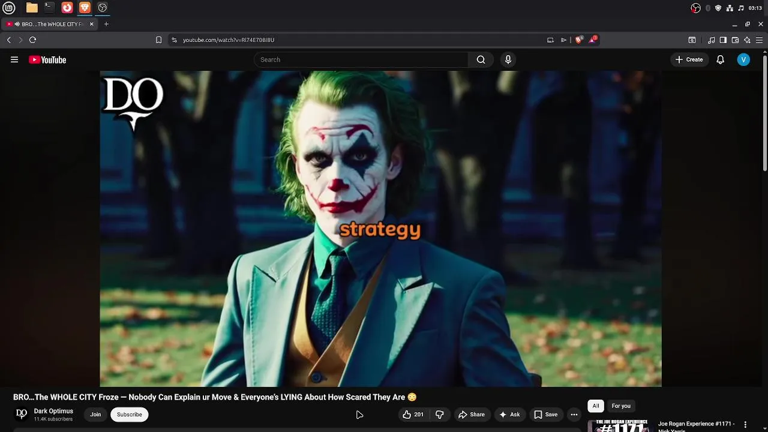Open OBS Studio from the taskbar
The image size is (768, 432).
pyautogui.click(x=103, y=8)
